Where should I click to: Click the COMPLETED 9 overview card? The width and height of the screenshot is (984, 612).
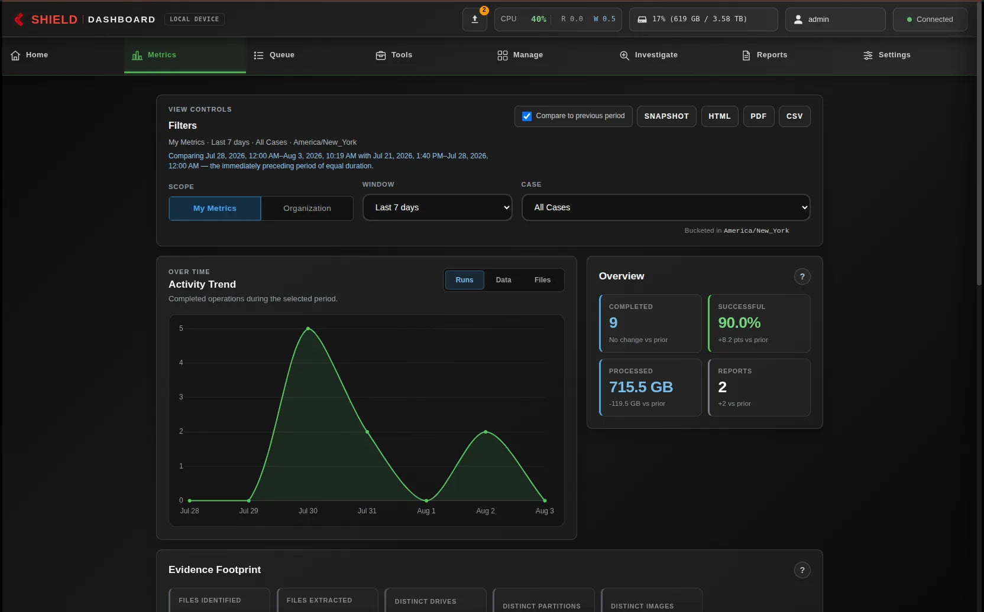(x=650, y=324)
